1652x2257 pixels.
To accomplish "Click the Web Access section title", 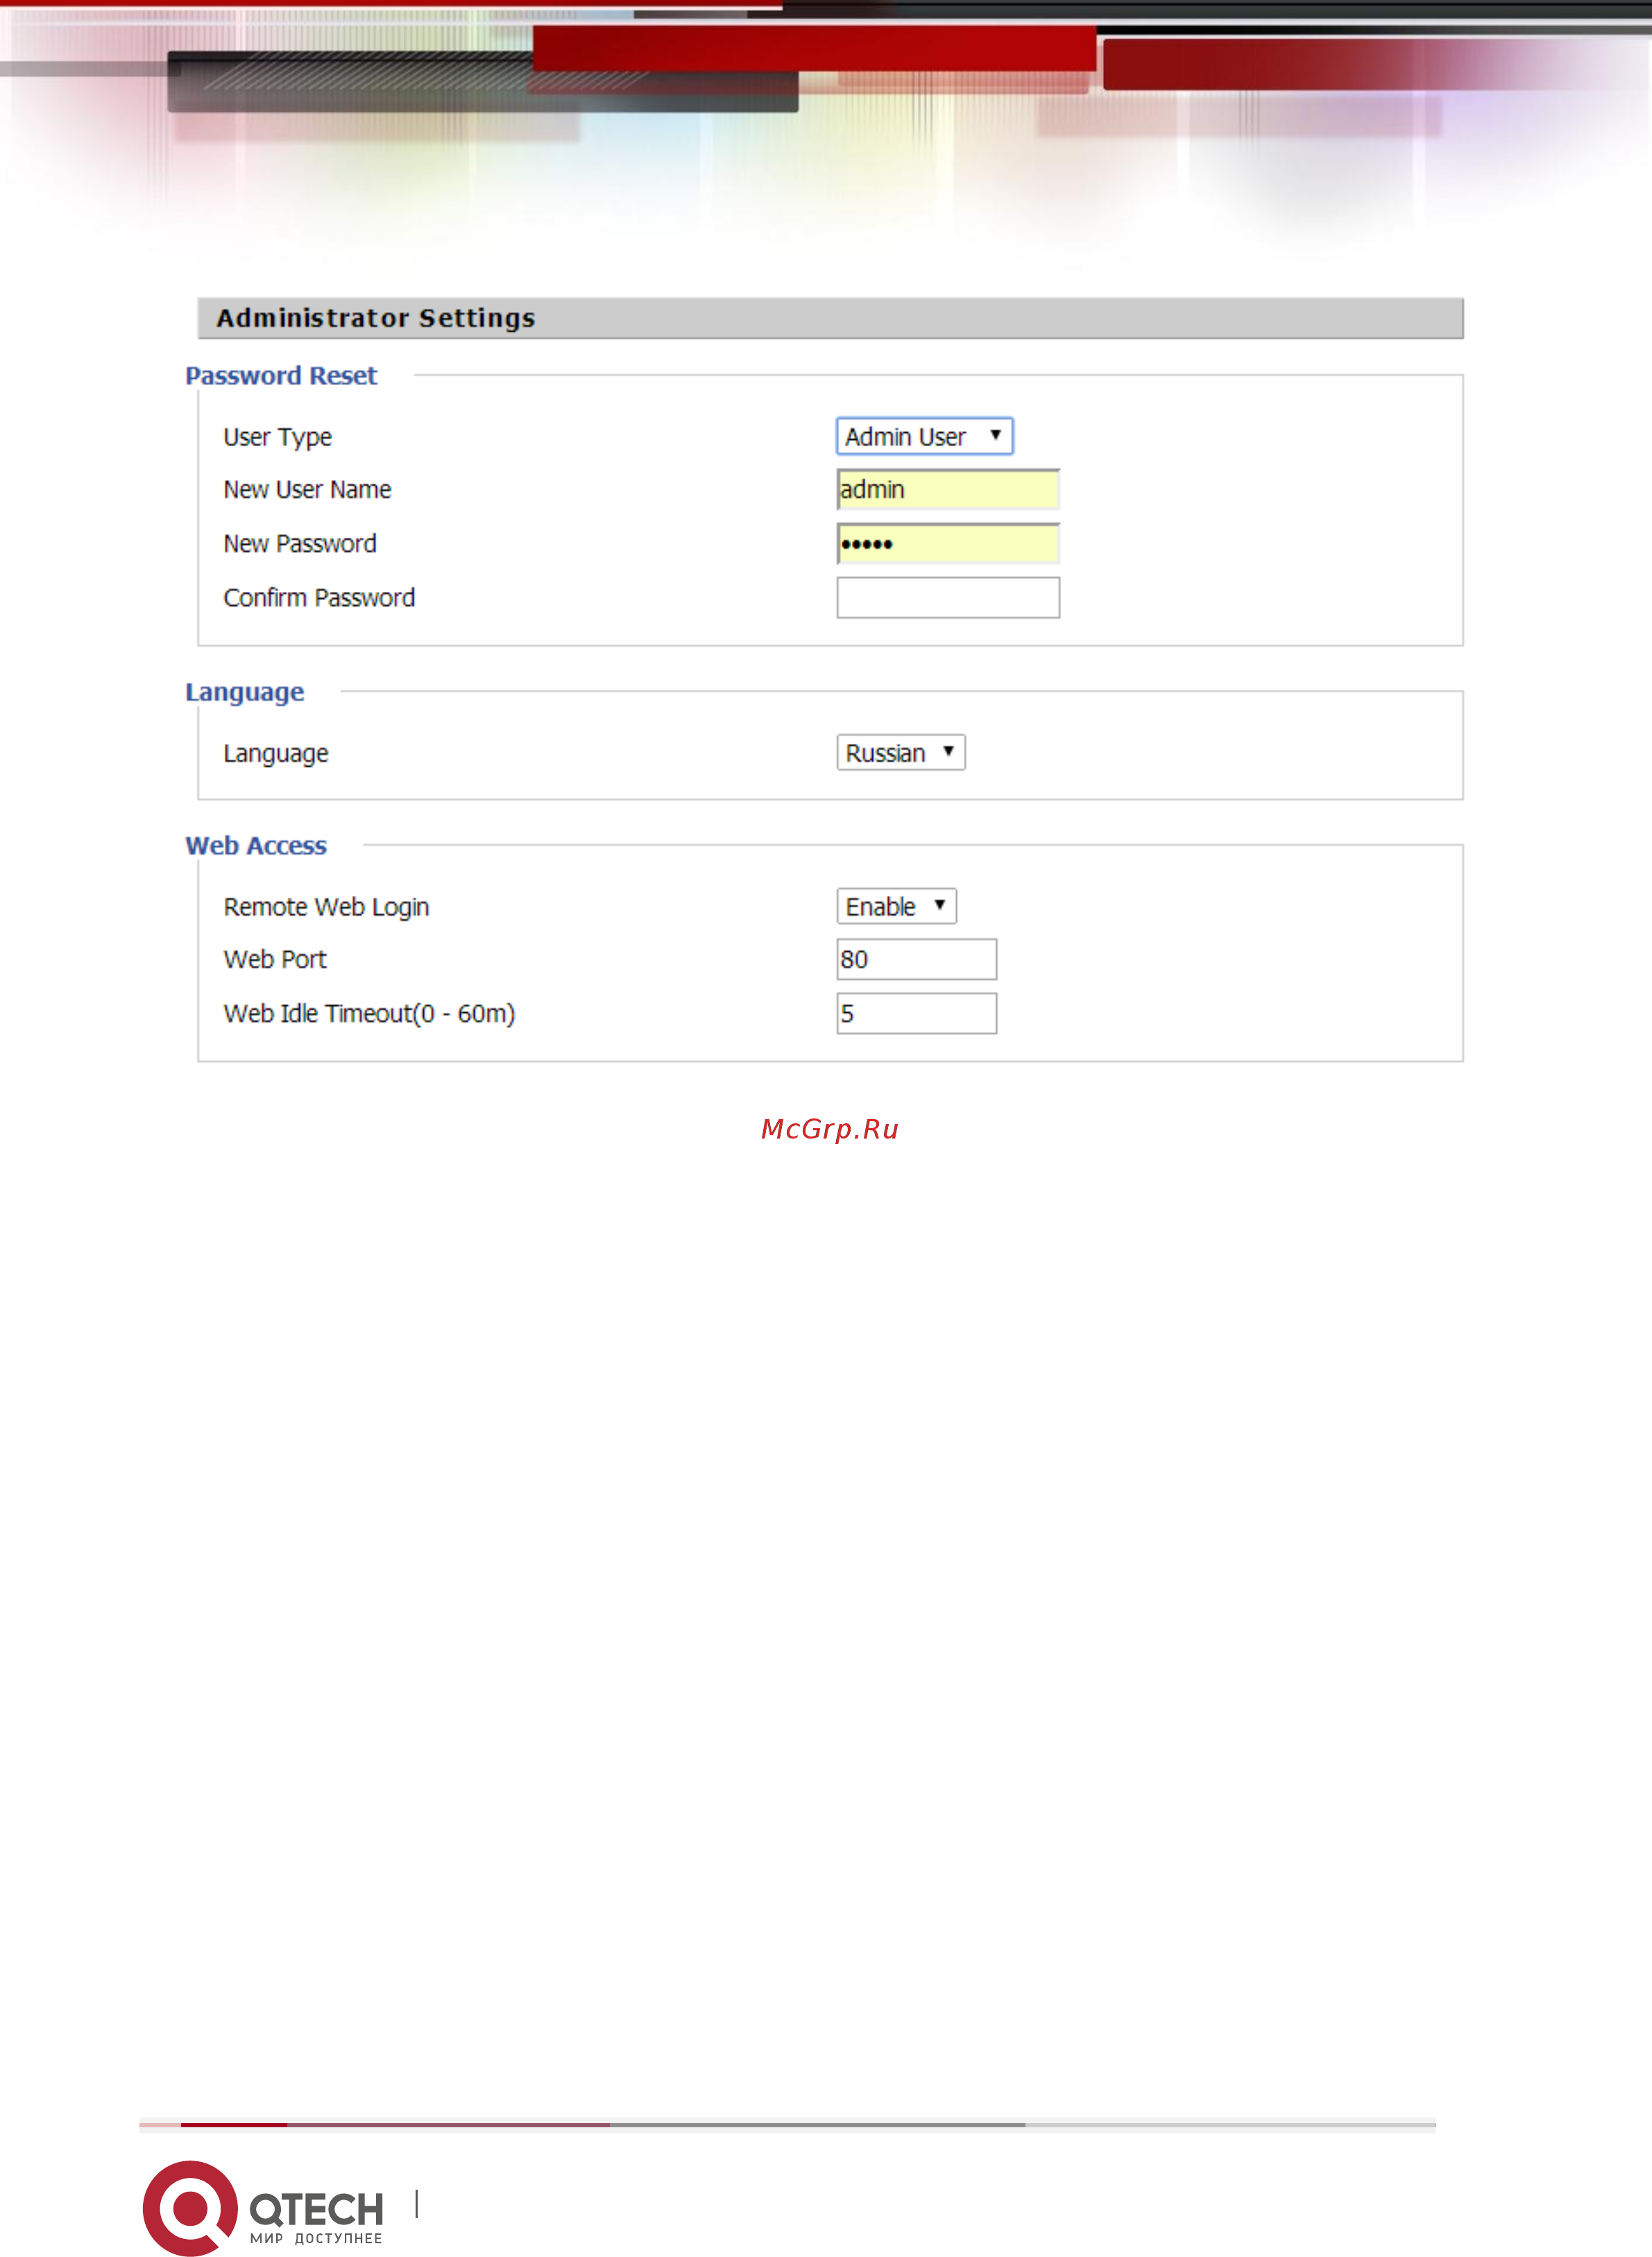I will tap(256, 845).
